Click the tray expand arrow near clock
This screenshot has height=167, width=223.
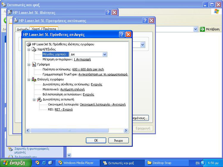click(203, 163)
